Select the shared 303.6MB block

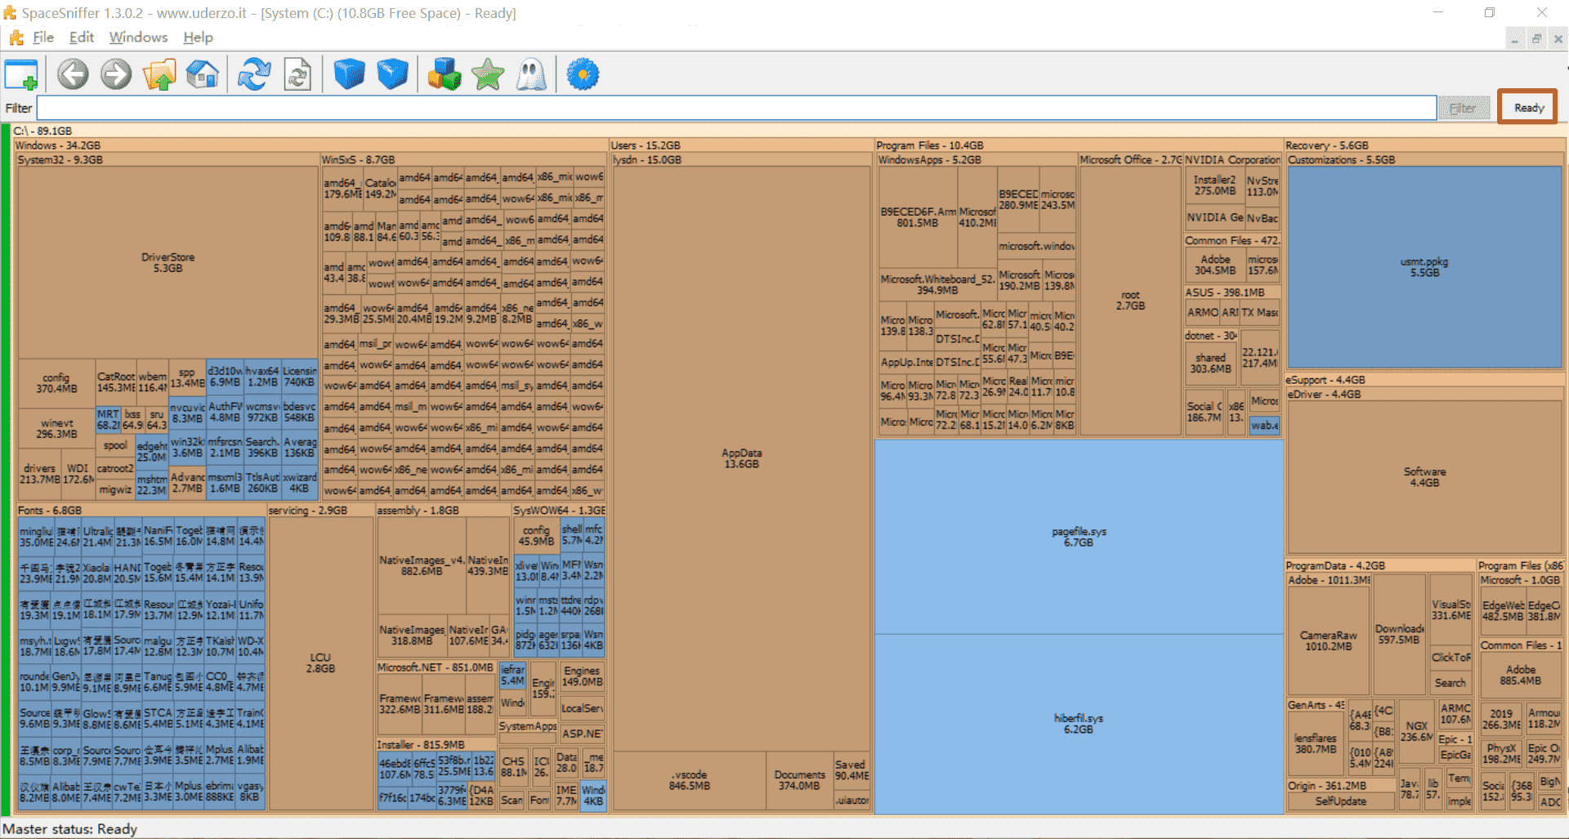1210,364
